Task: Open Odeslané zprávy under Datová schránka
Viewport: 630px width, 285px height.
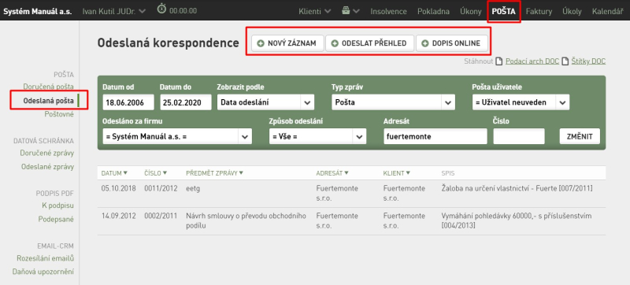Action: [47, 167]
